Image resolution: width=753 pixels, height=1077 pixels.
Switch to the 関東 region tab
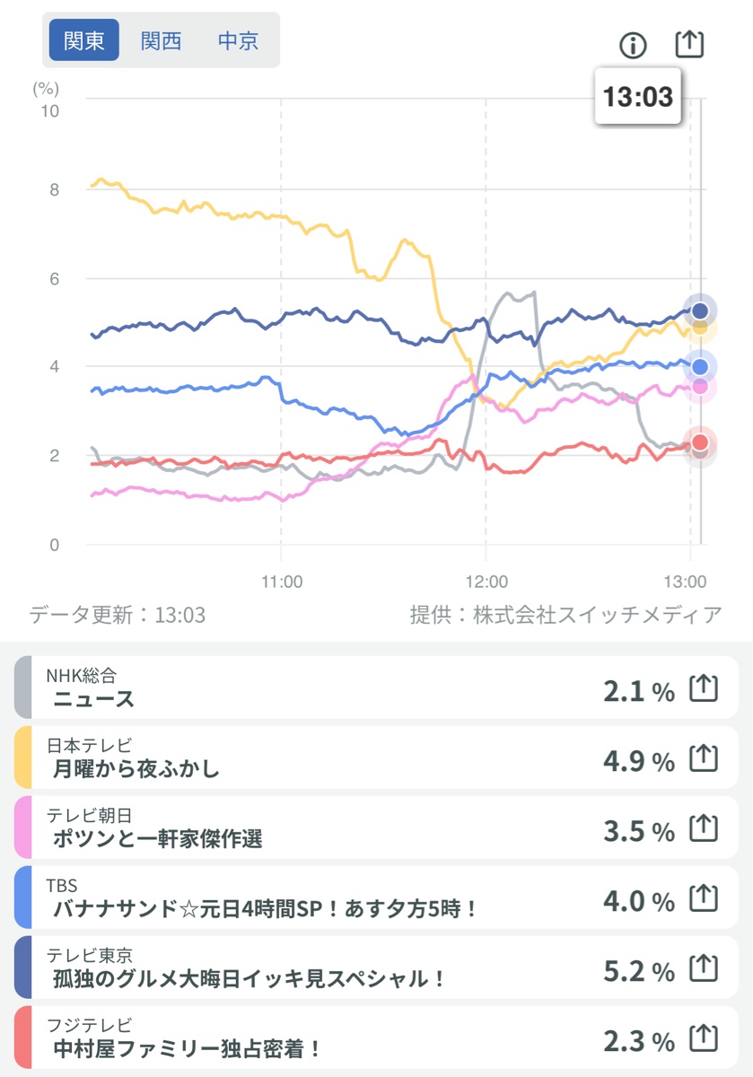coord(84,41)
